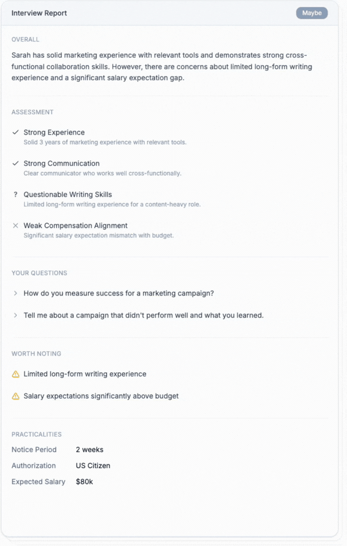The height and width of the screenshot is (546, 347).
Task: Click the Interview Report header title
Action: [39, 13]
